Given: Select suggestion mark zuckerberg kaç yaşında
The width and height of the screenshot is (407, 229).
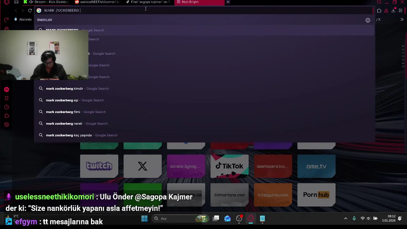Looking at the screenshot, I should pyautogui.click(x=204, y=135).
